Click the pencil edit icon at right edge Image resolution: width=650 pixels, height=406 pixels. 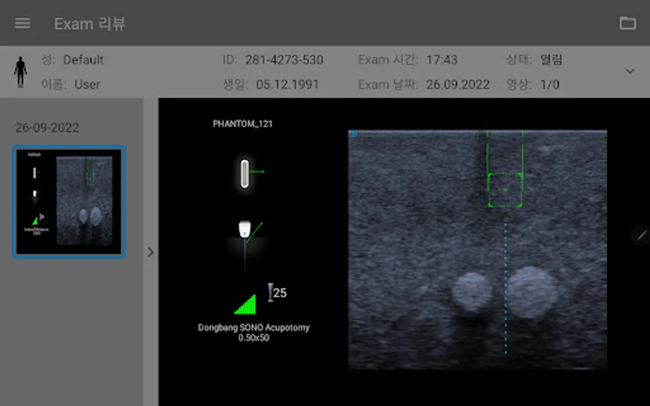point(641,235)
